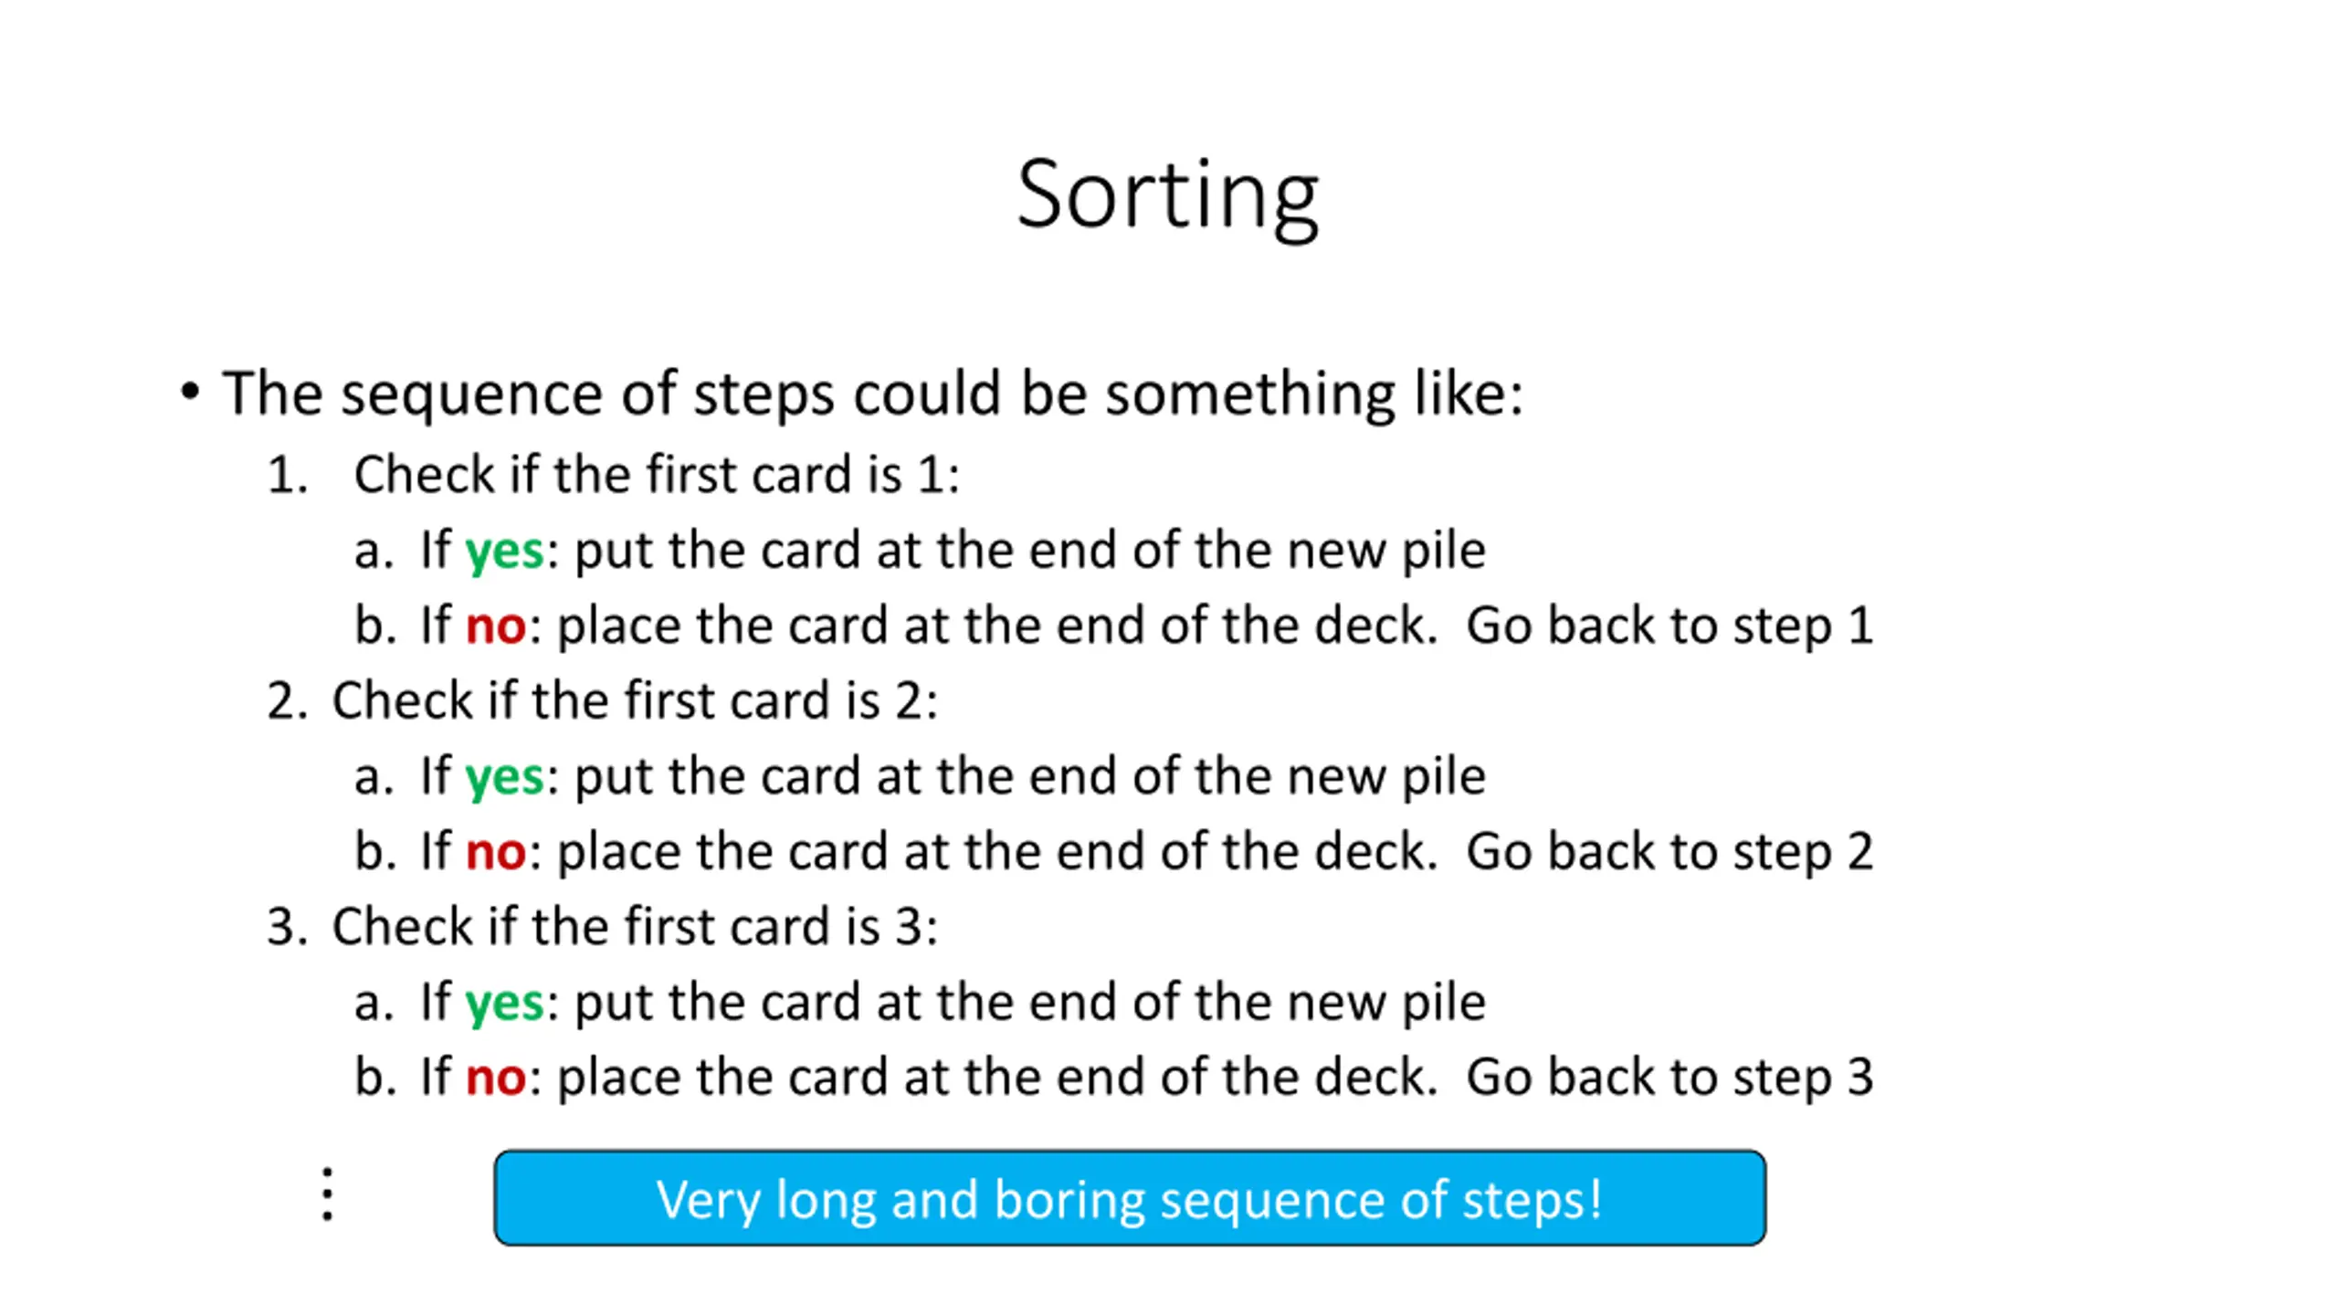Click the blue 'Very long and boring' banner
2338x1315 pixels.
[1130, 1197]
